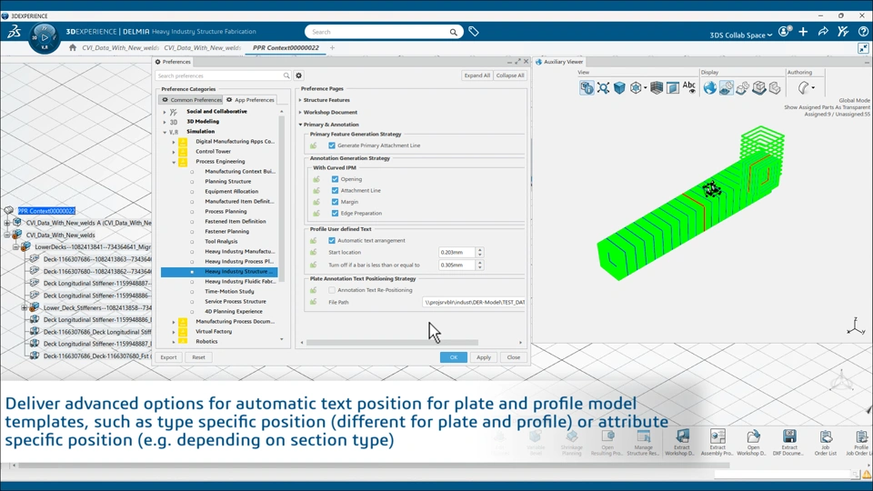Toggle the Opening checkbox
The height and width of the screenshot is (491, 873).
click(335, 179)
